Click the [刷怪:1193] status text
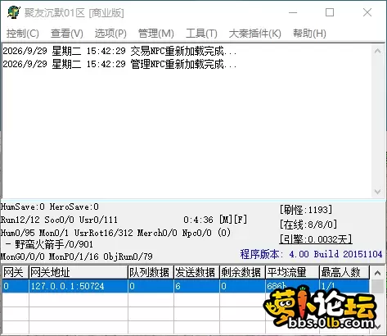 click(x=306, y=210)
